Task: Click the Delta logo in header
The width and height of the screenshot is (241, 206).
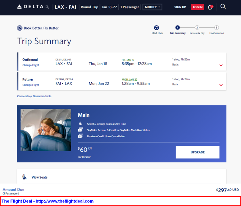Action: 33,7
